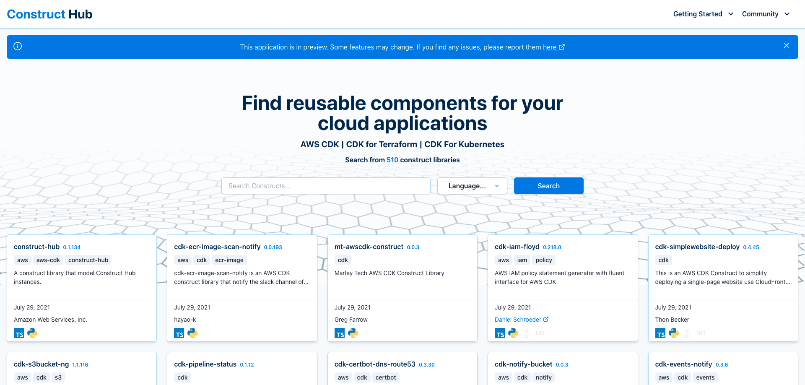The width and height of the screenshot is (805, 385).
Task: Click the TypeScript icon on construct-hub card
Action: (x=19, y=333)
